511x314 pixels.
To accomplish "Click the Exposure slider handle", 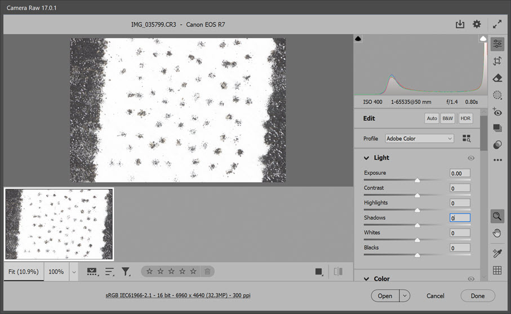I will 417,180.
